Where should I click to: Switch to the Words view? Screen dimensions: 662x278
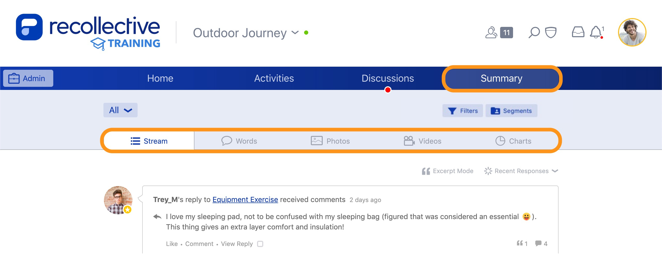pyautogui.click(x=239, y=141)
